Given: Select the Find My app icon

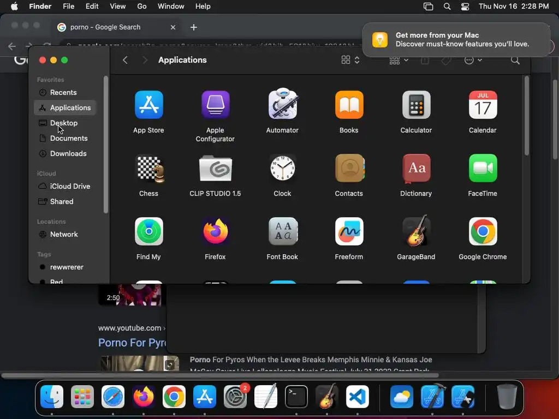Looking at the screenshot, I should coord(148,231).
